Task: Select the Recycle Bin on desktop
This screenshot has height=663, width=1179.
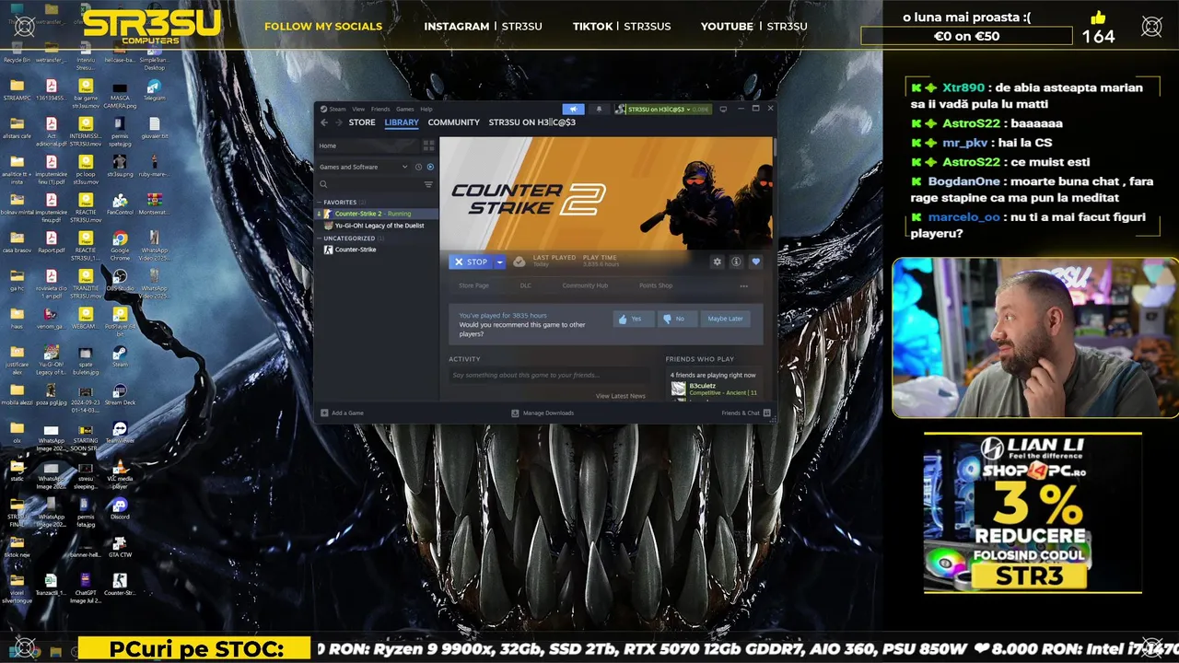Action: [17, 52]
